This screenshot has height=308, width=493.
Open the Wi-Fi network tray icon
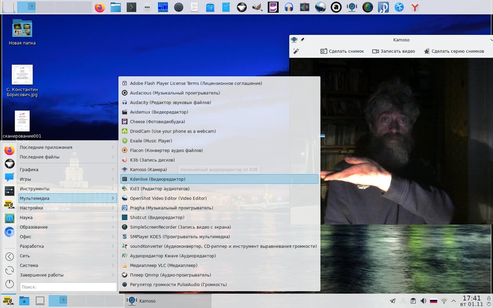pos(444,301)
